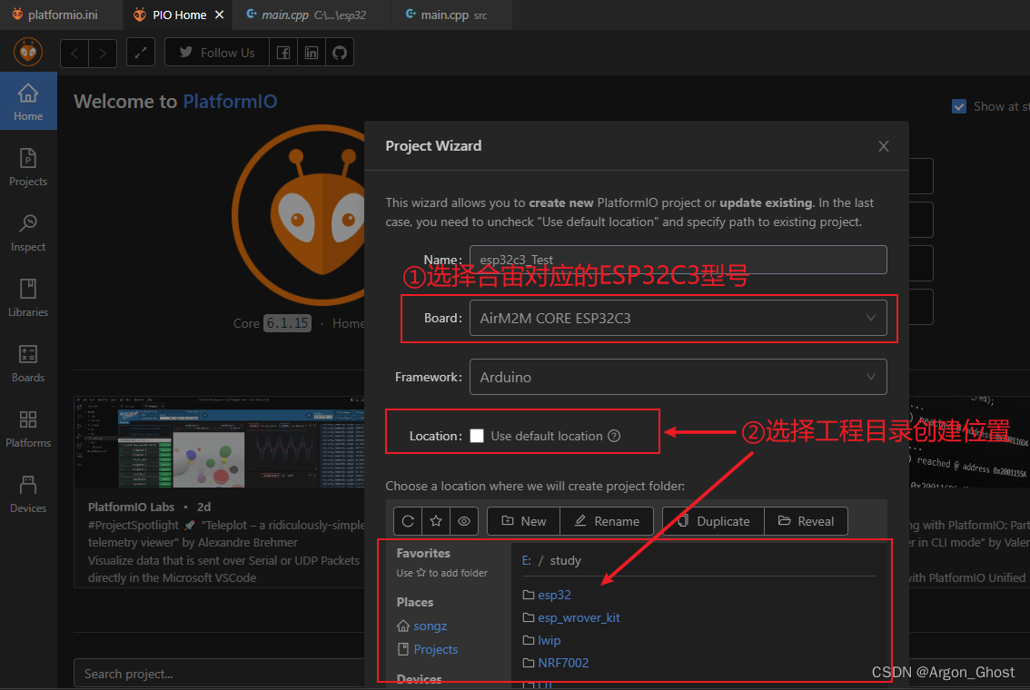The height and width of the screenshot is (690, 1030).
Task: Click the Follow Us Twitter button
Action: (x=217, y=53)
